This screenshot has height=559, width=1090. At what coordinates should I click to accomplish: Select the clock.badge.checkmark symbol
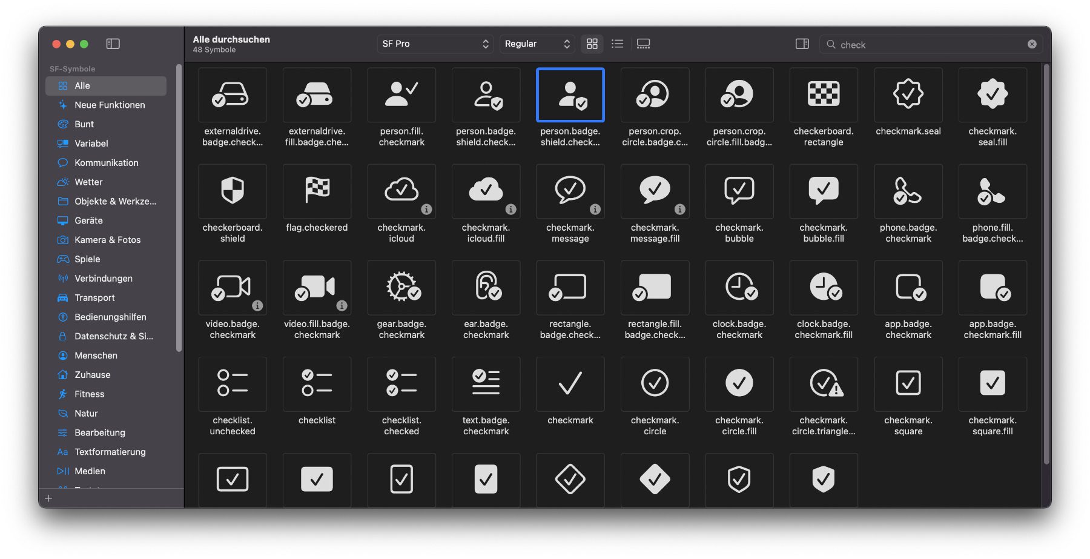coord(739,288)
